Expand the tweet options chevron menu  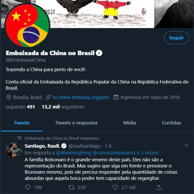coord(187,145)
